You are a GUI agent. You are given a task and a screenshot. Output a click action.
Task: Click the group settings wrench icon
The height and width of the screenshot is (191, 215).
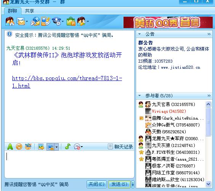click(x=82, y=21)
